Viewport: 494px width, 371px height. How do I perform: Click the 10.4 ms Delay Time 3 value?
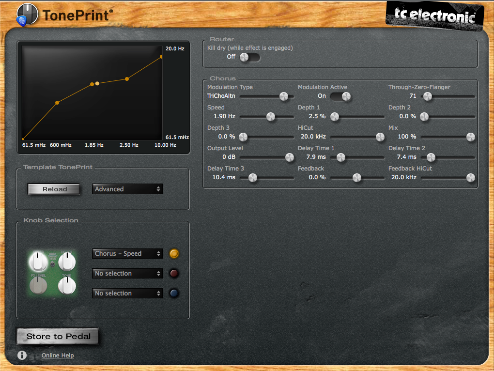(x=224, y=177)
